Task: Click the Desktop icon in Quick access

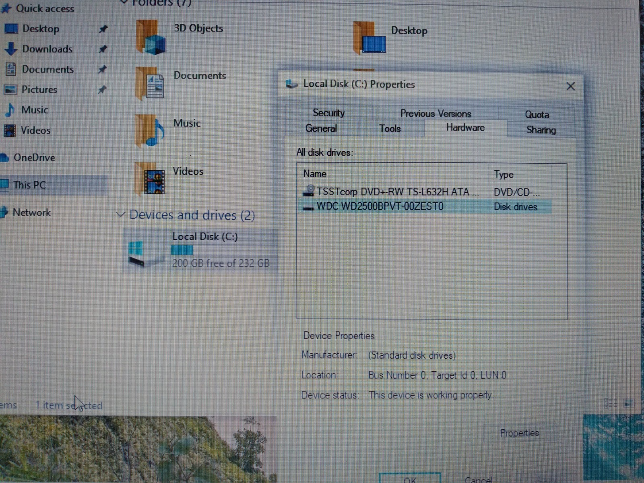Action: click(x=11, y=29)
